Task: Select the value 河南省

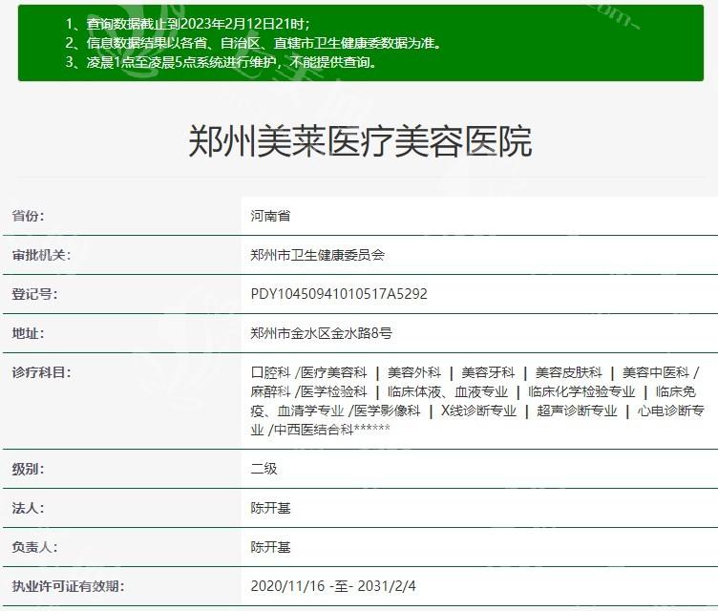Action: (270, 216)
